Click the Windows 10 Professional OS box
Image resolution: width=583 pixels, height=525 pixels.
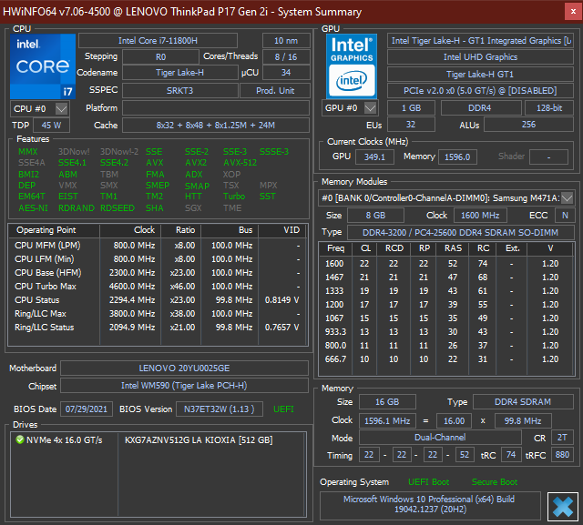point(429,506)
